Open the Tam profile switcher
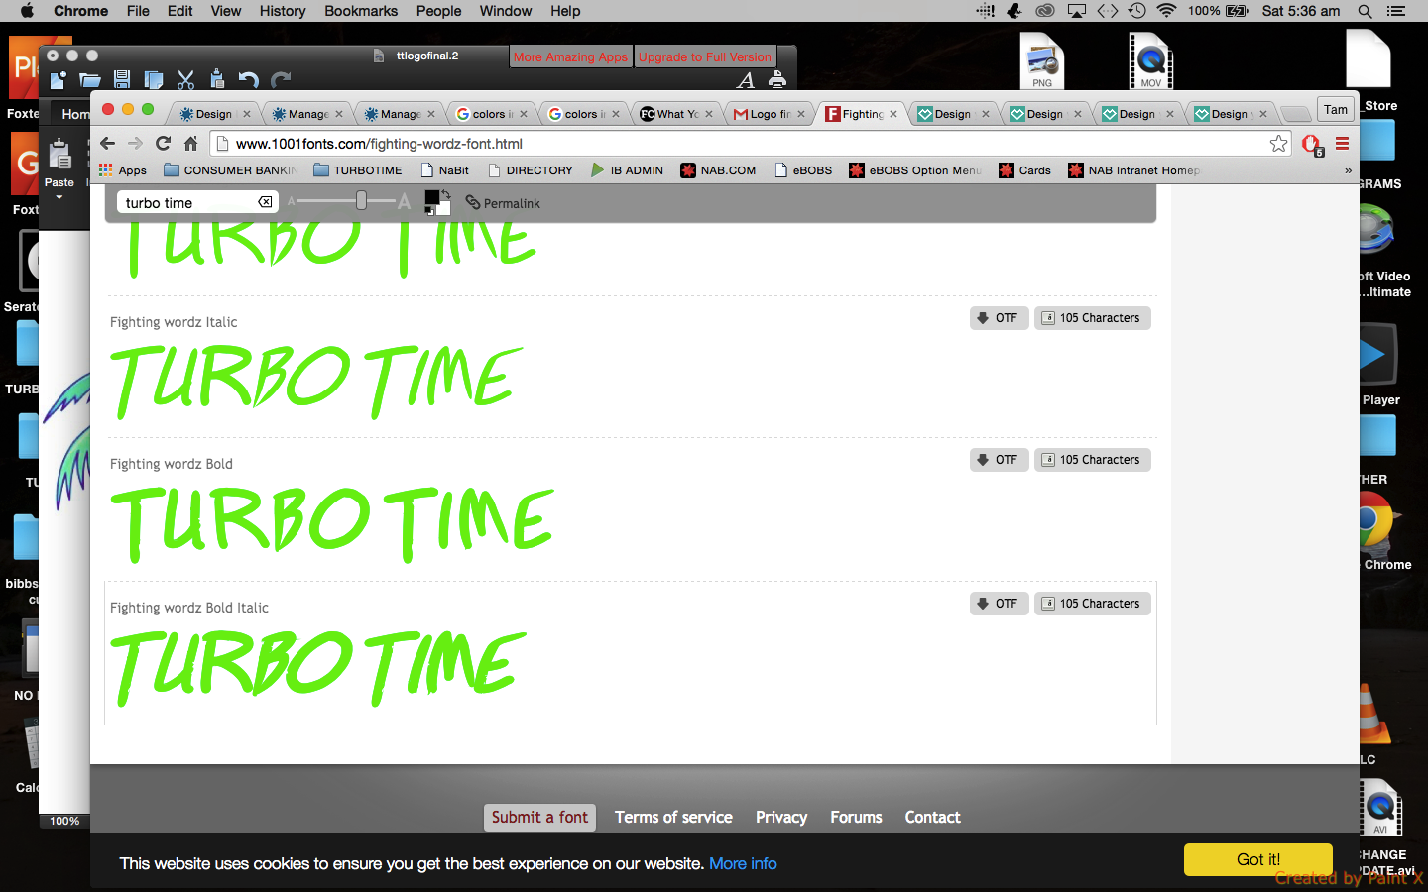Viewport: 1428px width, 892px height. (x=1335, y=110)
